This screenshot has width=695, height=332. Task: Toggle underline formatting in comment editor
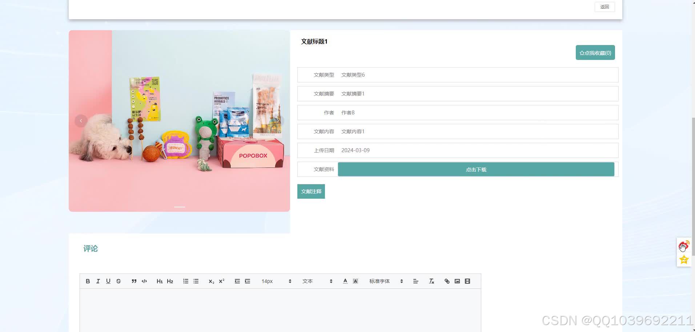click(108, 281)
